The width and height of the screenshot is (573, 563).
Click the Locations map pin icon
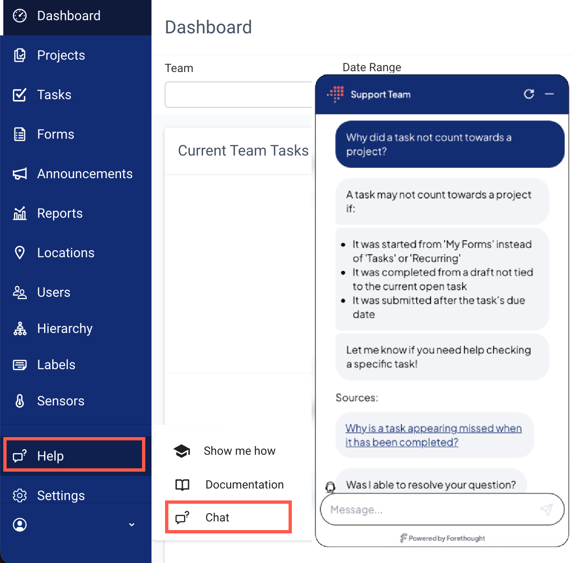click(x=20, y=253)
